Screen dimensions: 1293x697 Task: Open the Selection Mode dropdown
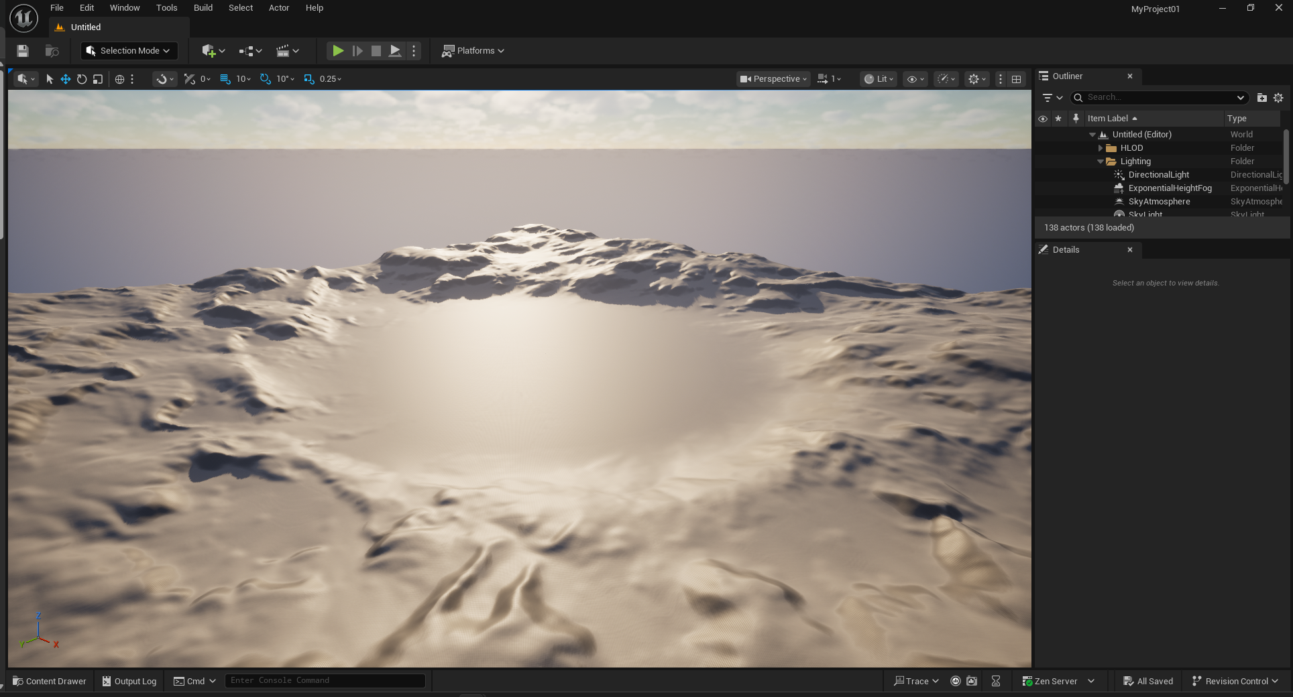tap(128, 51)
